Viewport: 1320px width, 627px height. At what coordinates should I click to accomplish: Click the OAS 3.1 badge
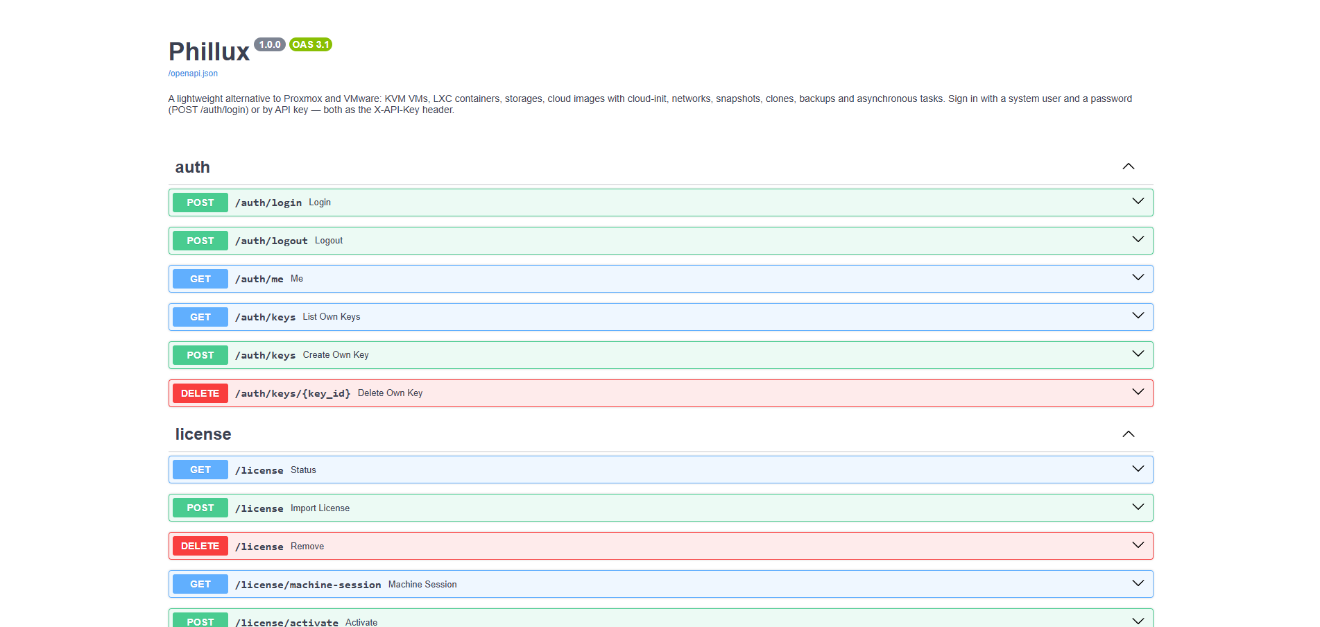click(x=311, y=44)
